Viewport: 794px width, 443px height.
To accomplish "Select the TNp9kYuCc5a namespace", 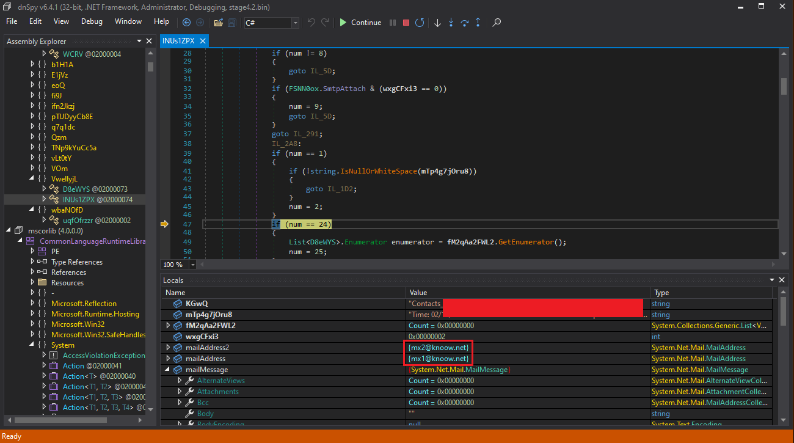I will [x=74, y=147].
